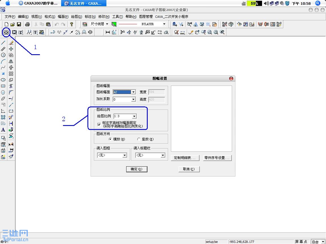The height and width of the screenshot is (244, 326).
Task: Open the 加长系数 dropdown
Action: click(134, 99)
